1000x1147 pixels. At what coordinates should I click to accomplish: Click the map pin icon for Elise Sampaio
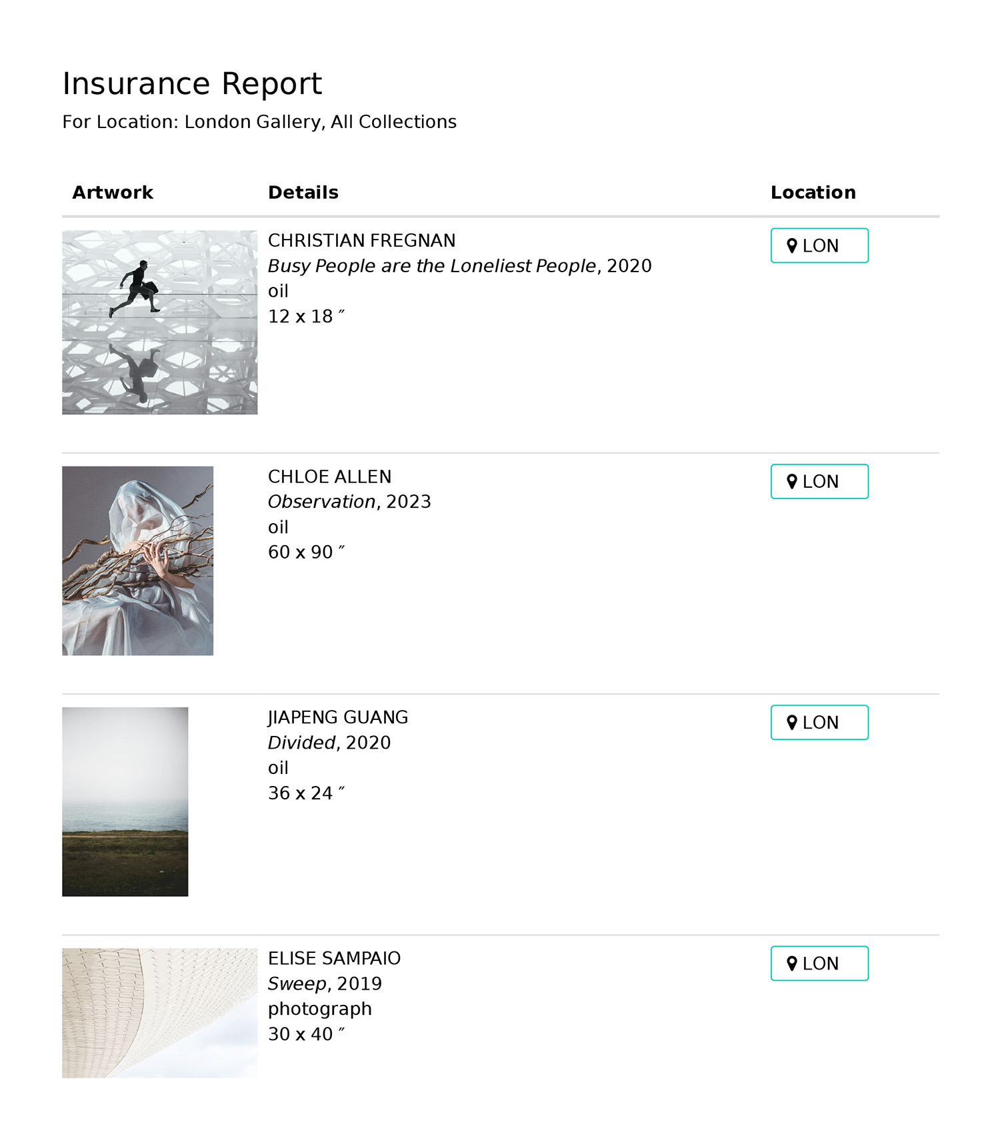pos(791,963)
